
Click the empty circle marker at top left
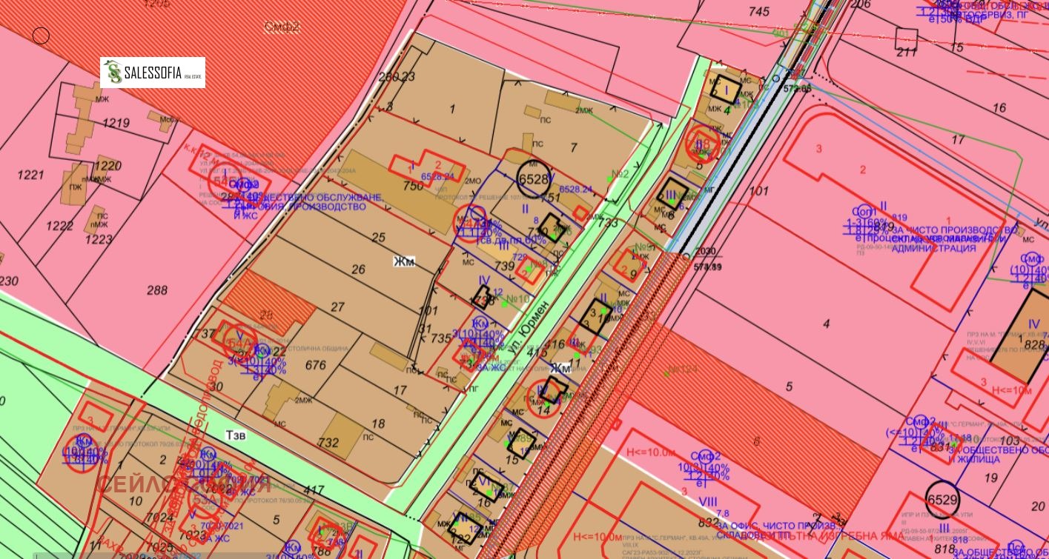[42, 35]
